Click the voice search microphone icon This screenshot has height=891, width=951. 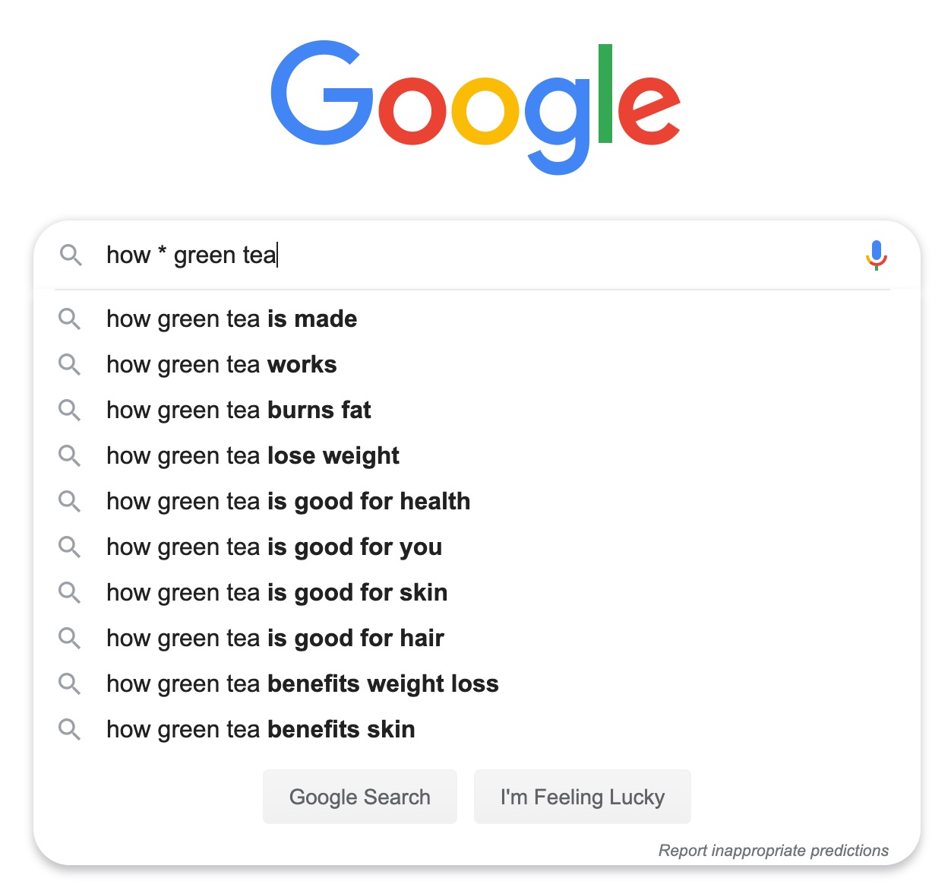[877, 255]
